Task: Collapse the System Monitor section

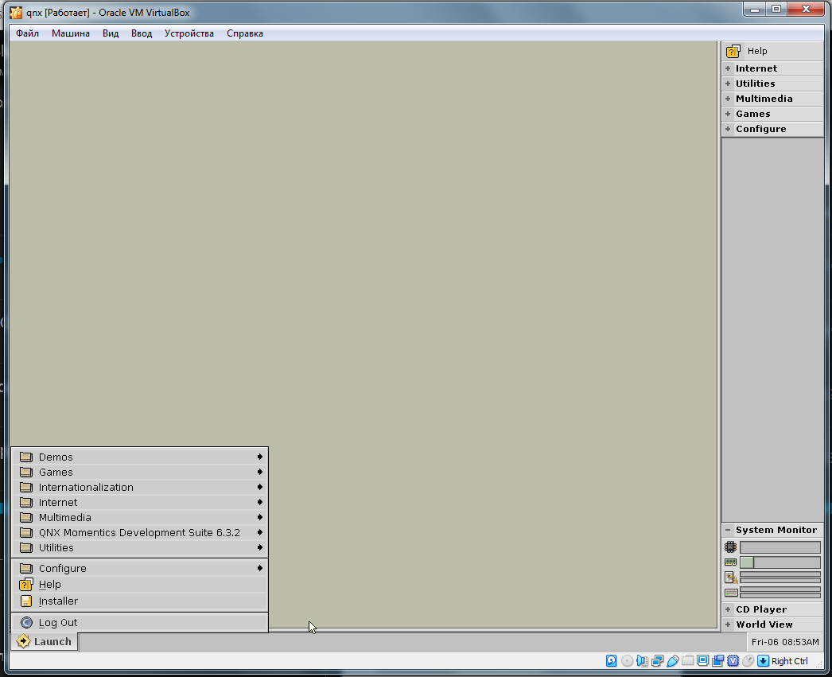Action: 772,530
